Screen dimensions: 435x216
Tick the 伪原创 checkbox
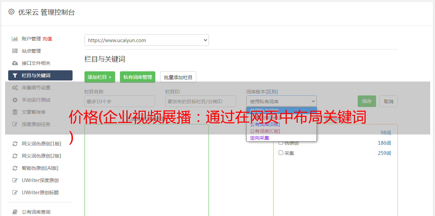click(x=281, y=143)
